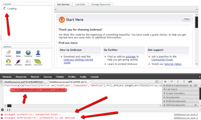201x120 pixels.
Task: Open Audits devtools tab
Action: click(83, 77)
